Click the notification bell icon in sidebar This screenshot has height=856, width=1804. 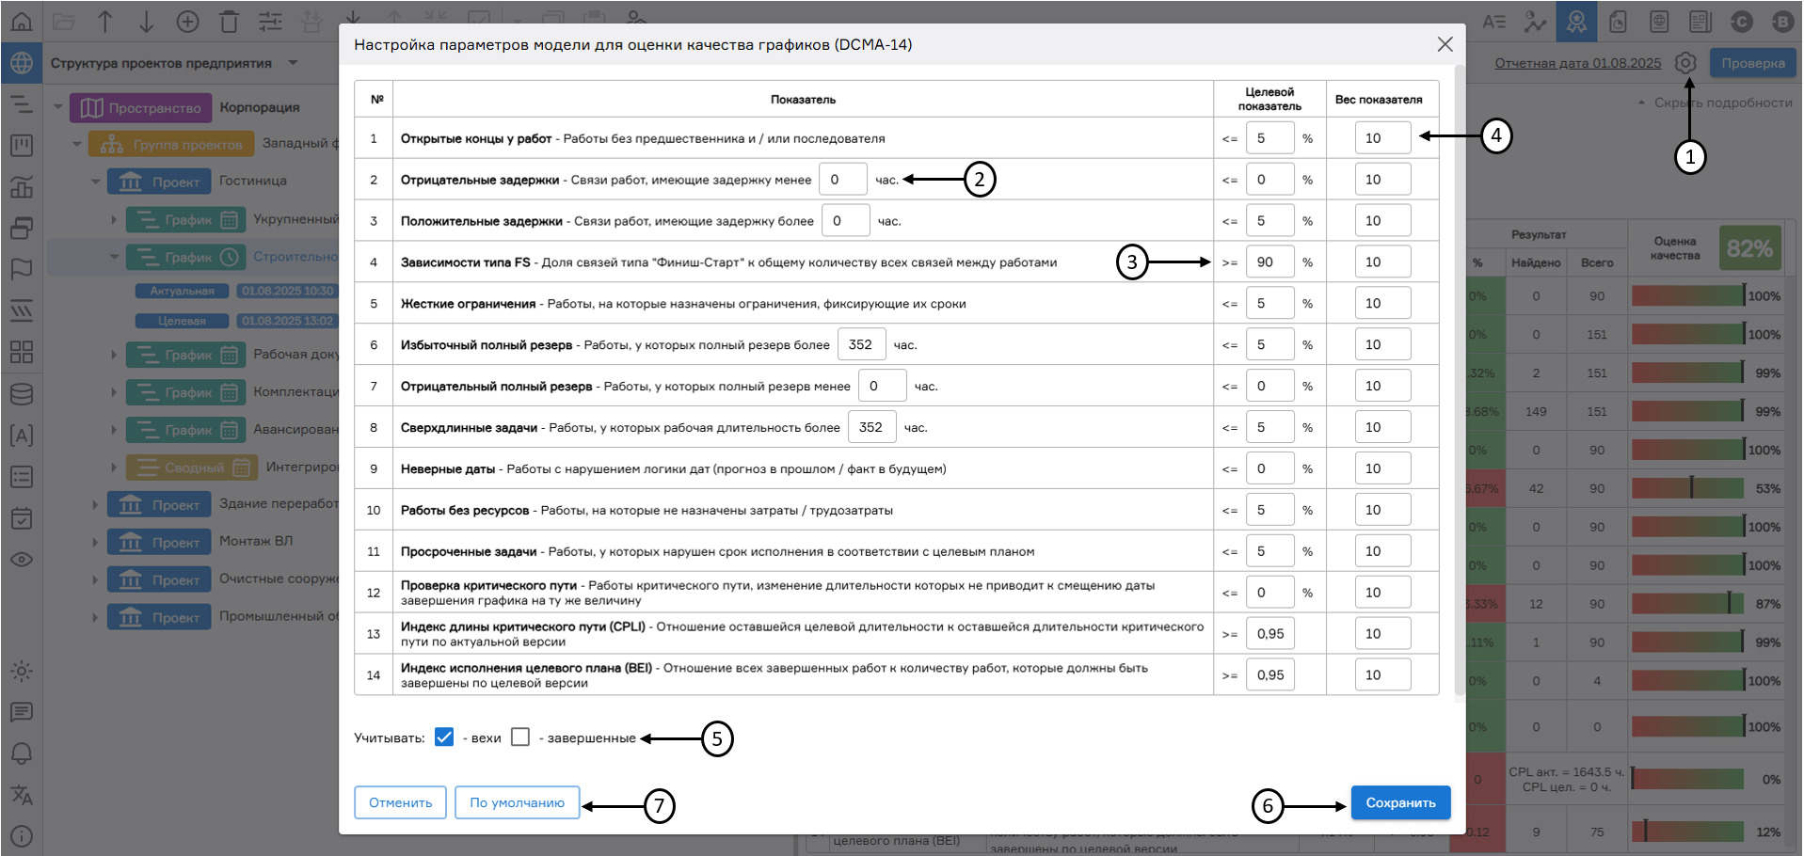tap(21, 753)
